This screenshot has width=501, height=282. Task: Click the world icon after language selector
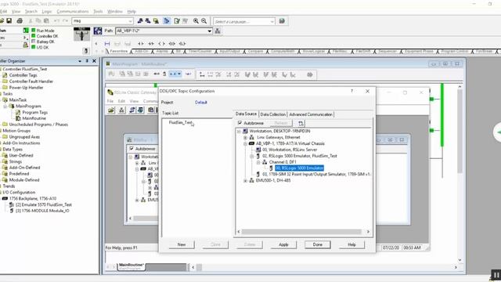point(282,21)
